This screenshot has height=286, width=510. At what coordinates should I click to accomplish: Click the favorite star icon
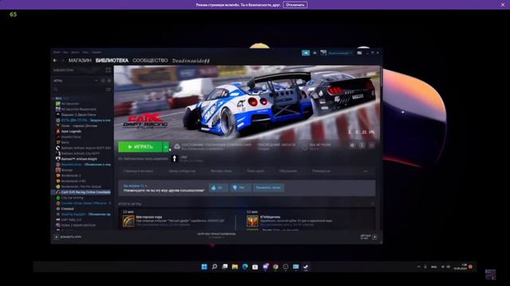372,145
